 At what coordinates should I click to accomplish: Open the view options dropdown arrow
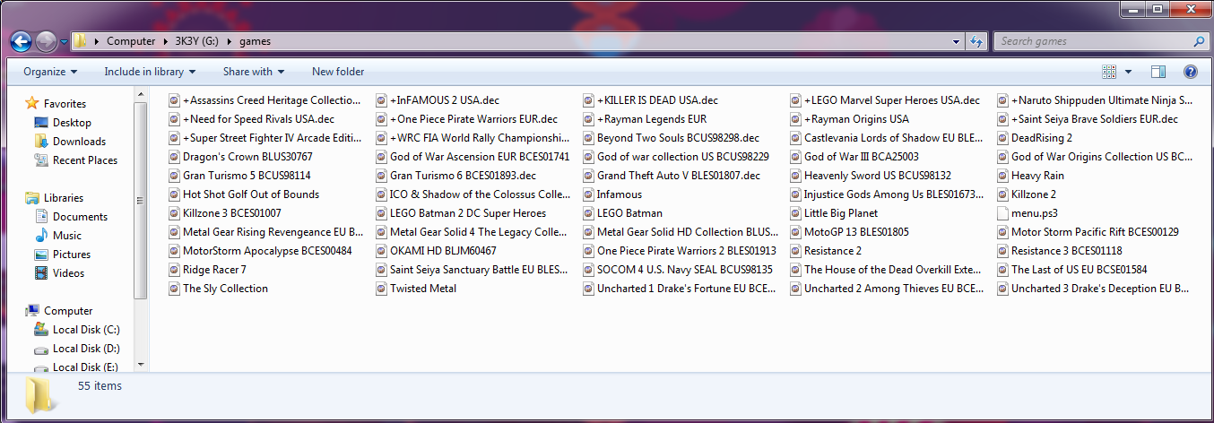tap(1128, 72)
